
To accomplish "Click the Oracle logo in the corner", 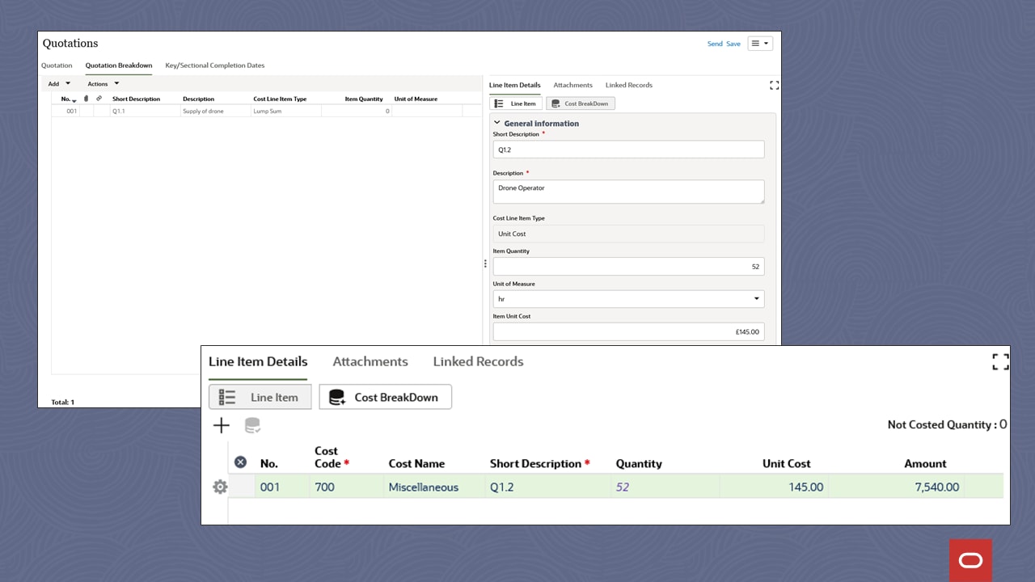I will [970, 560].
